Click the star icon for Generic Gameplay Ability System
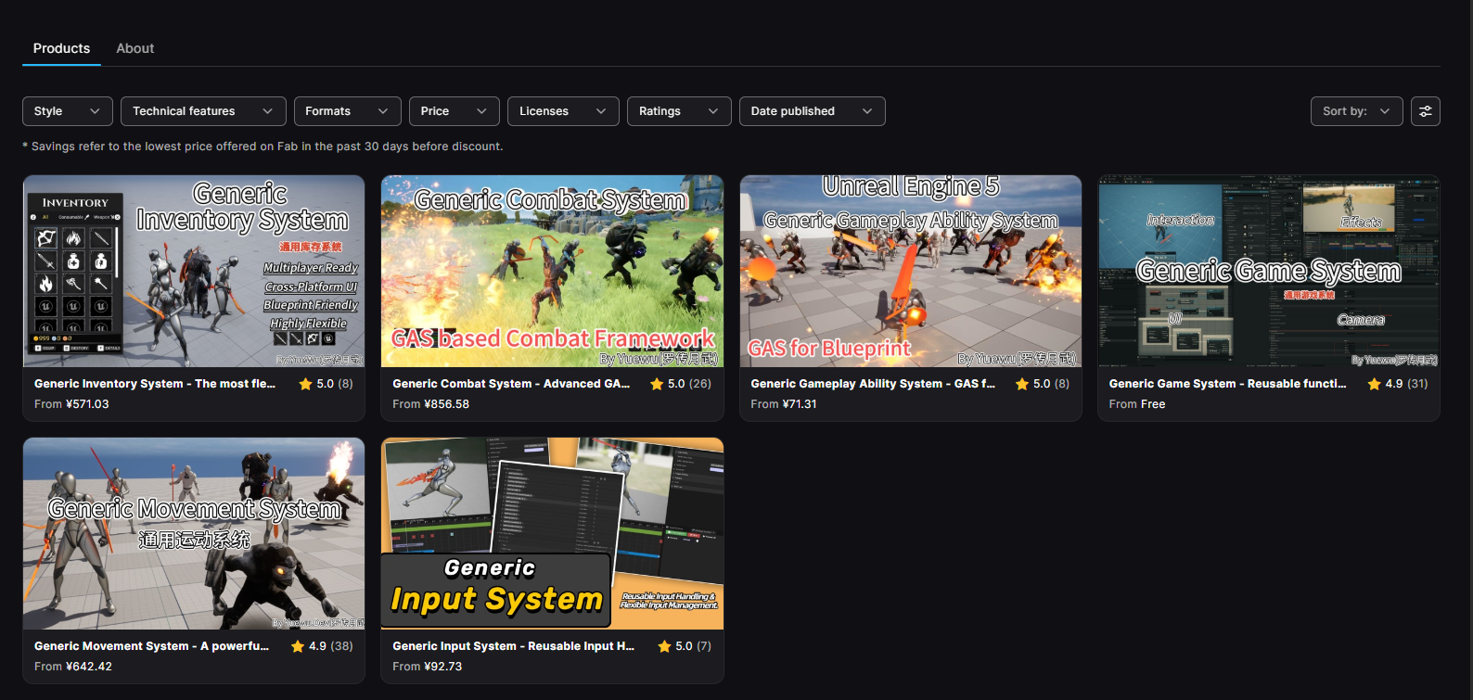Screen dimensions: 1473x700 pyautogui.click(x=1022, y=384)
